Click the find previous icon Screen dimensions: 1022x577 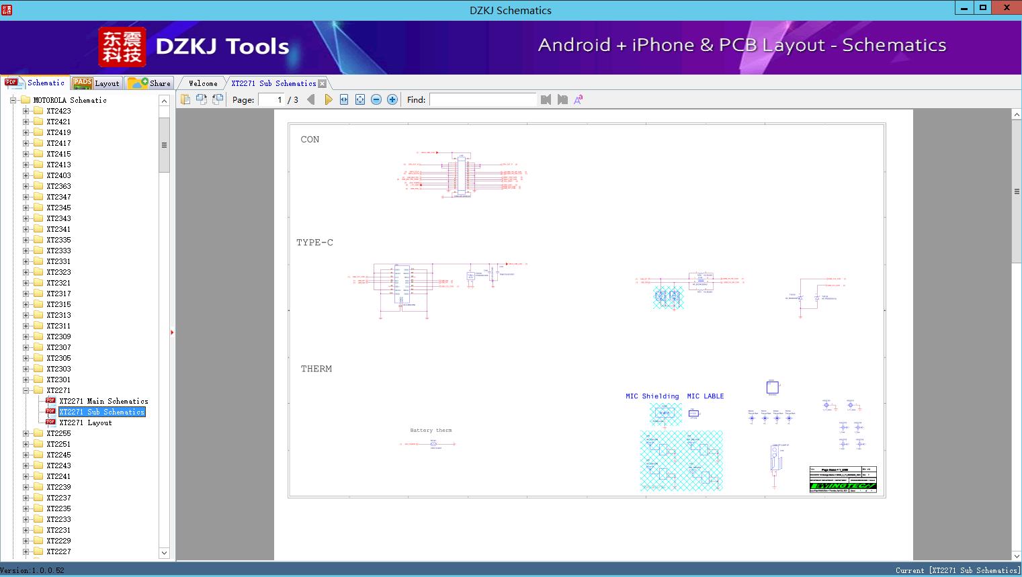coord(546,99)
